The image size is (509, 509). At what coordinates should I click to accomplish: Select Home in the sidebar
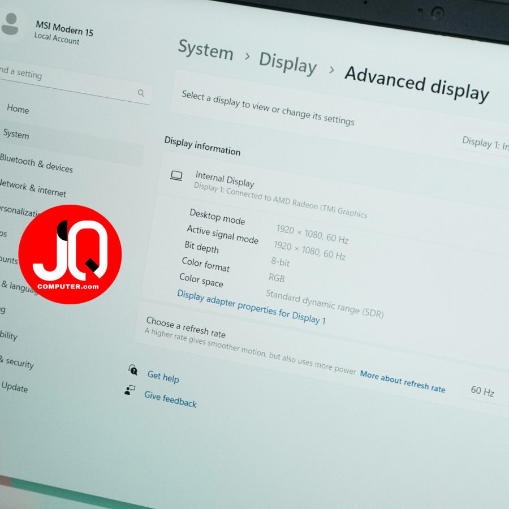(18, 109)
